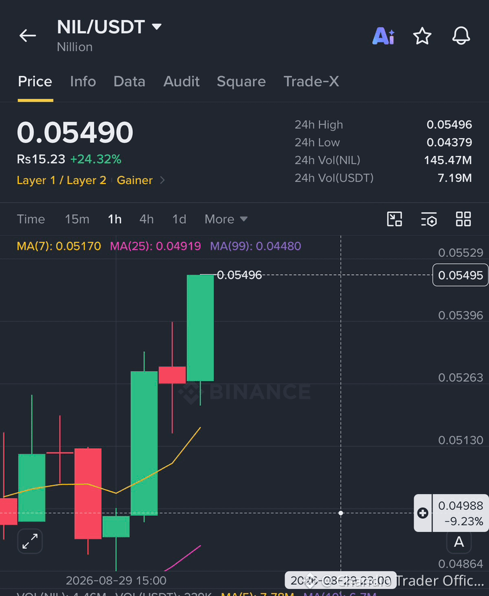Switch to the Info tab
The width and height of the screenshot is (489, 596).
pos(83,81)
